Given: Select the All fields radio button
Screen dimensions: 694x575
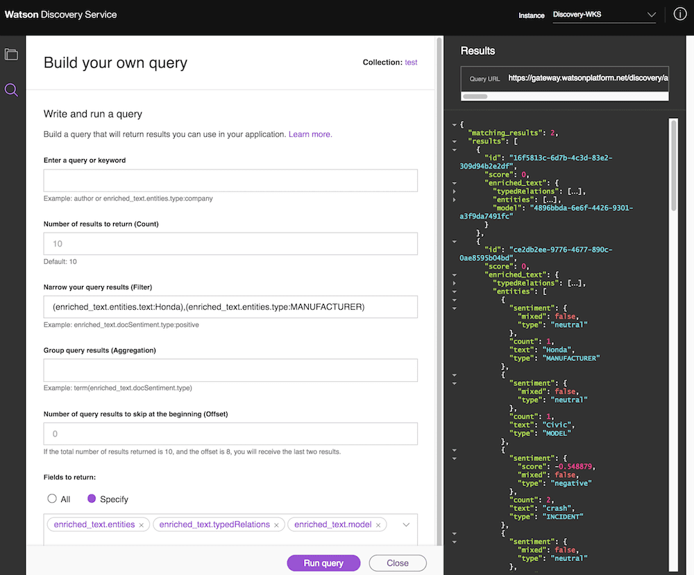Looking at the screenshot, I should click(52, 499).
